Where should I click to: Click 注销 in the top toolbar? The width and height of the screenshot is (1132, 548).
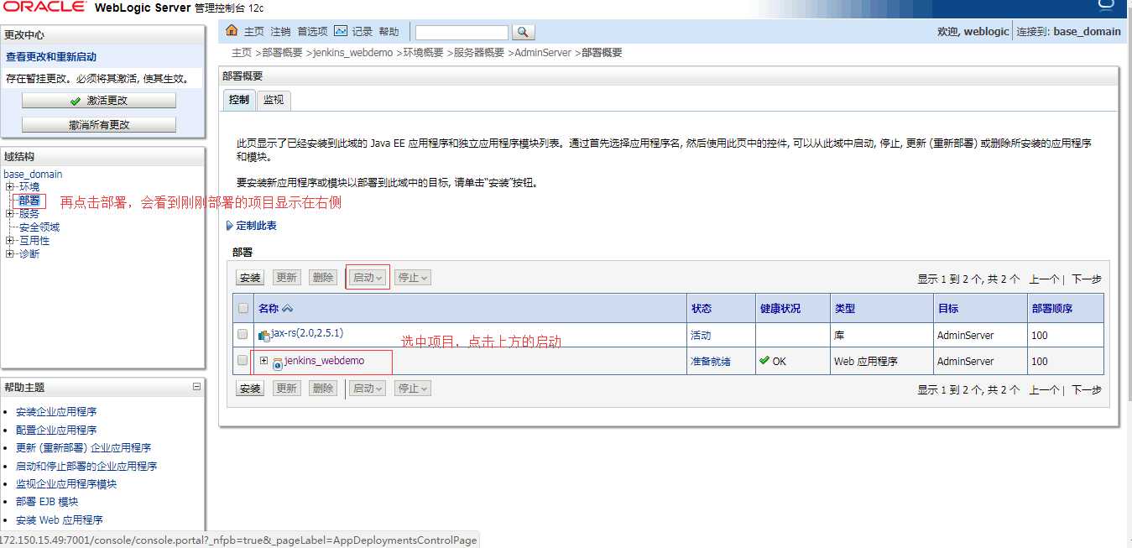(280, 32)
